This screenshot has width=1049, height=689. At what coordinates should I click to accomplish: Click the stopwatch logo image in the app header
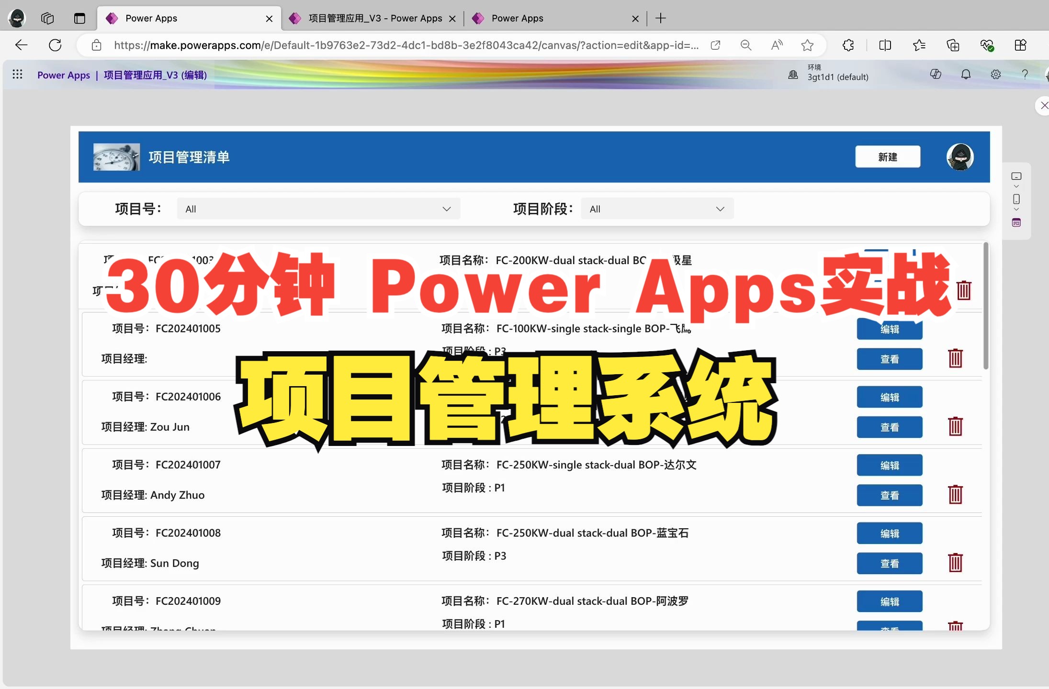tap(116, 157)
